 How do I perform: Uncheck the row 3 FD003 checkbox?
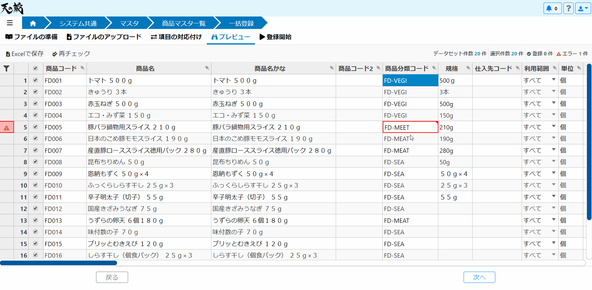[x=35, y=103]
